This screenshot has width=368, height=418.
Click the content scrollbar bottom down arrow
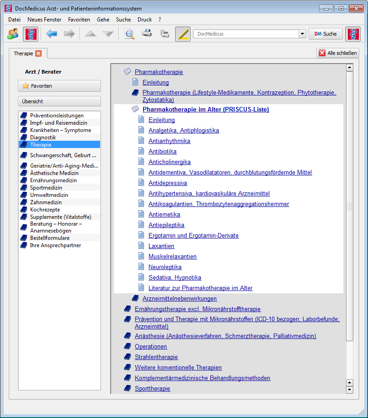(x=350, y=390)
